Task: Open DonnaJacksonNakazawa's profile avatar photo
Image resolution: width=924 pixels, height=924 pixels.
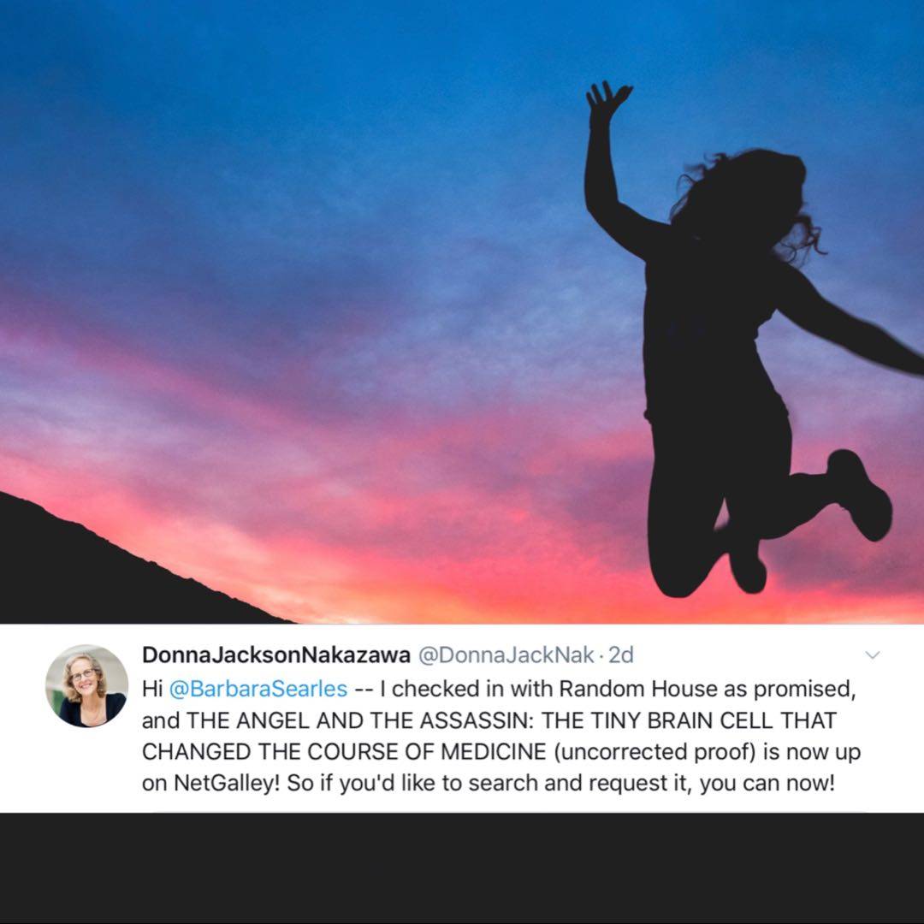Action: click(x=86, y=686)
